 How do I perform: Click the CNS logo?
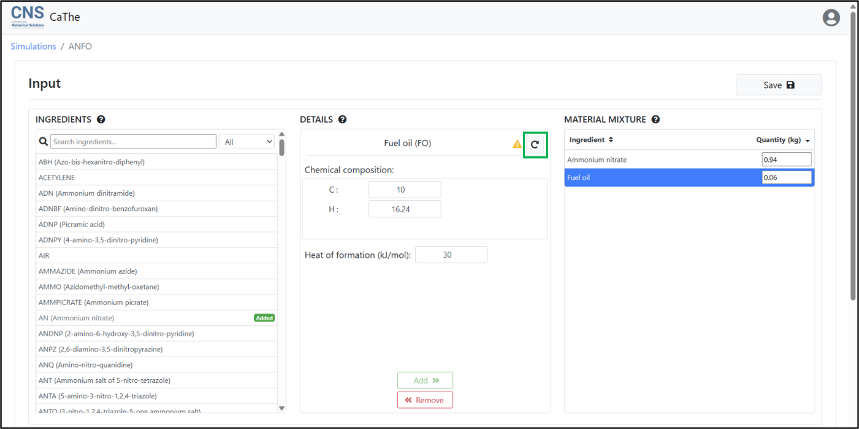(27, 17)
